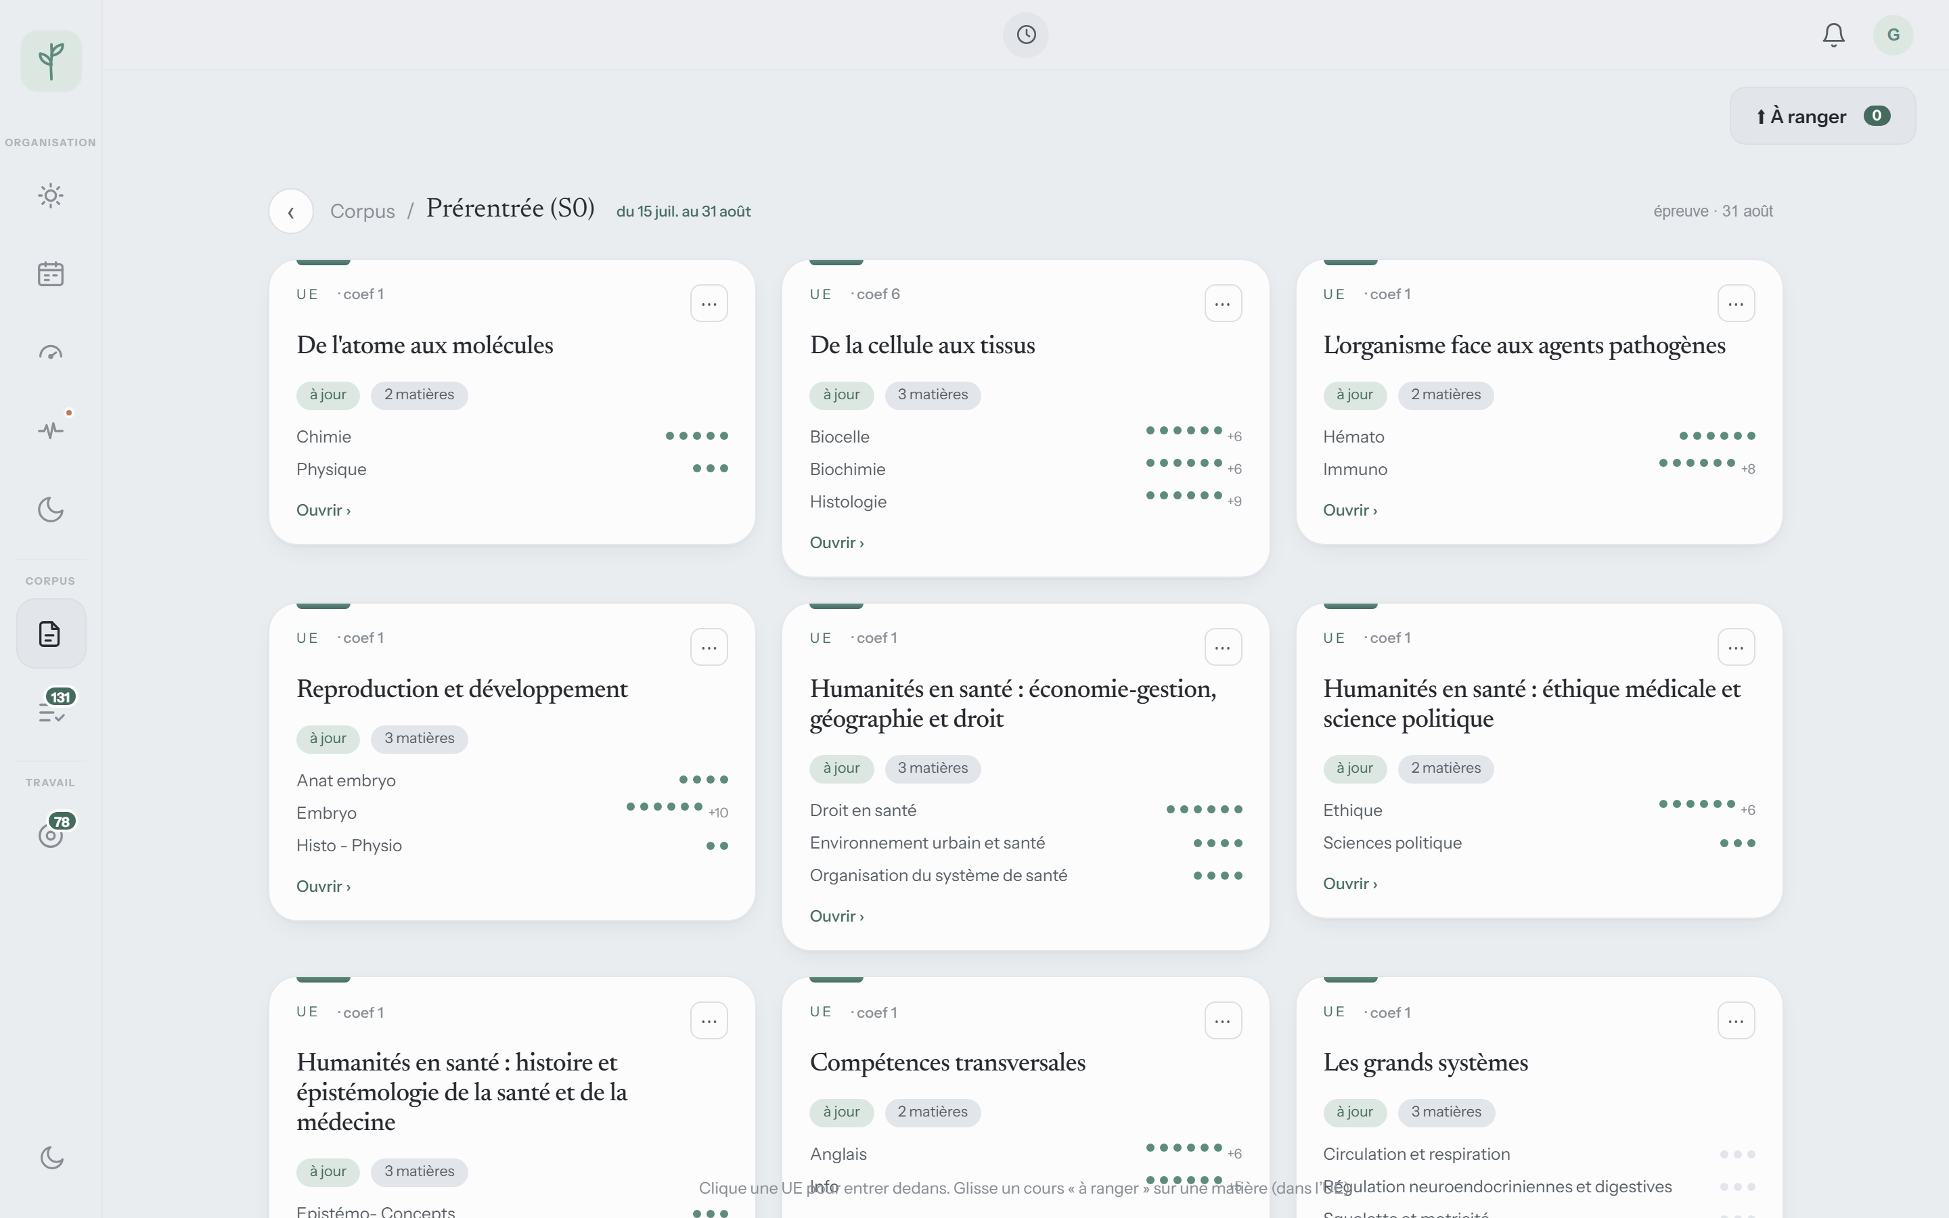Open options menu for Reproduction et développement
The image size is (1949, 1218).
[x=709, y=647]
